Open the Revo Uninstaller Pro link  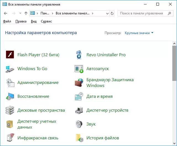(106, 55)
